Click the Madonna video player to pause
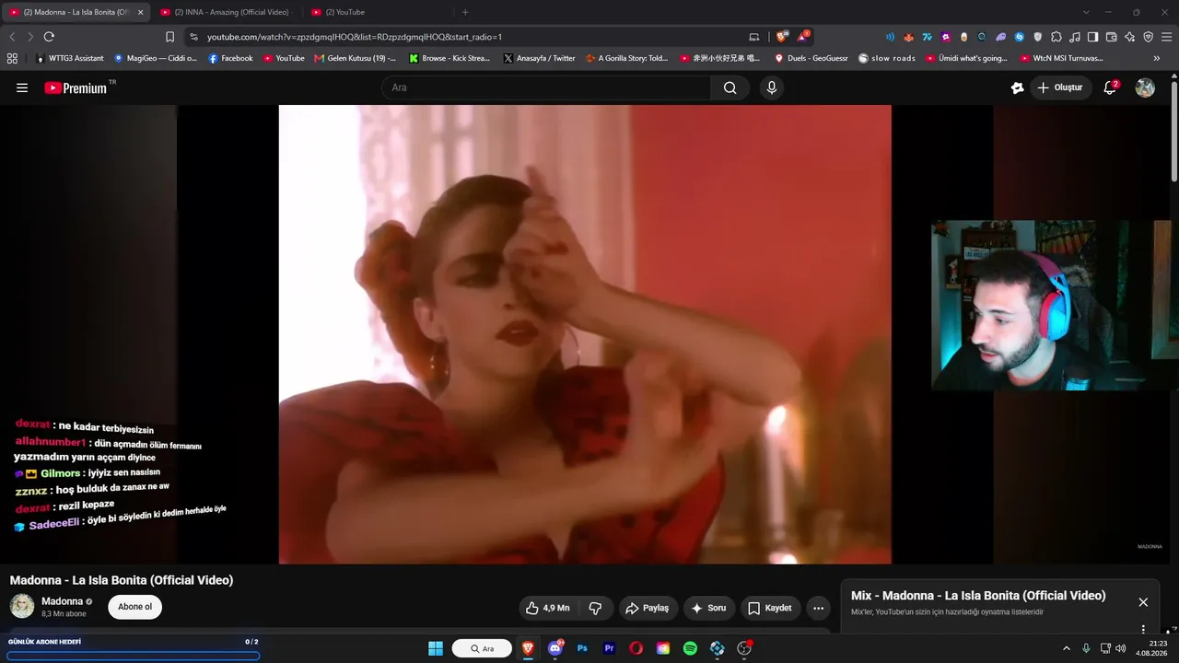The image size is (1179, 663). coord(585,334)
